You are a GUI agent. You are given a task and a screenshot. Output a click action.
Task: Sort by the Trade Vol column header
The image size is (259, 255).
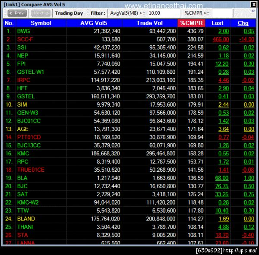[150, 23]
